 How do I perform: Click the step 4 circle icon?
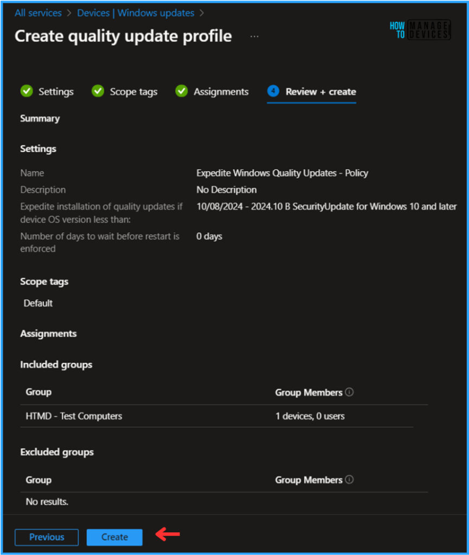pyautogui.click(x=273, y=91)
